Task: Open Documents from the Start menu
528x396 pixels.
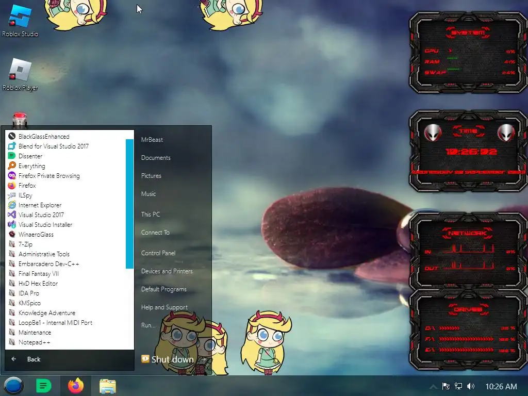Action: pyautogui.click(x=156, y=158)
